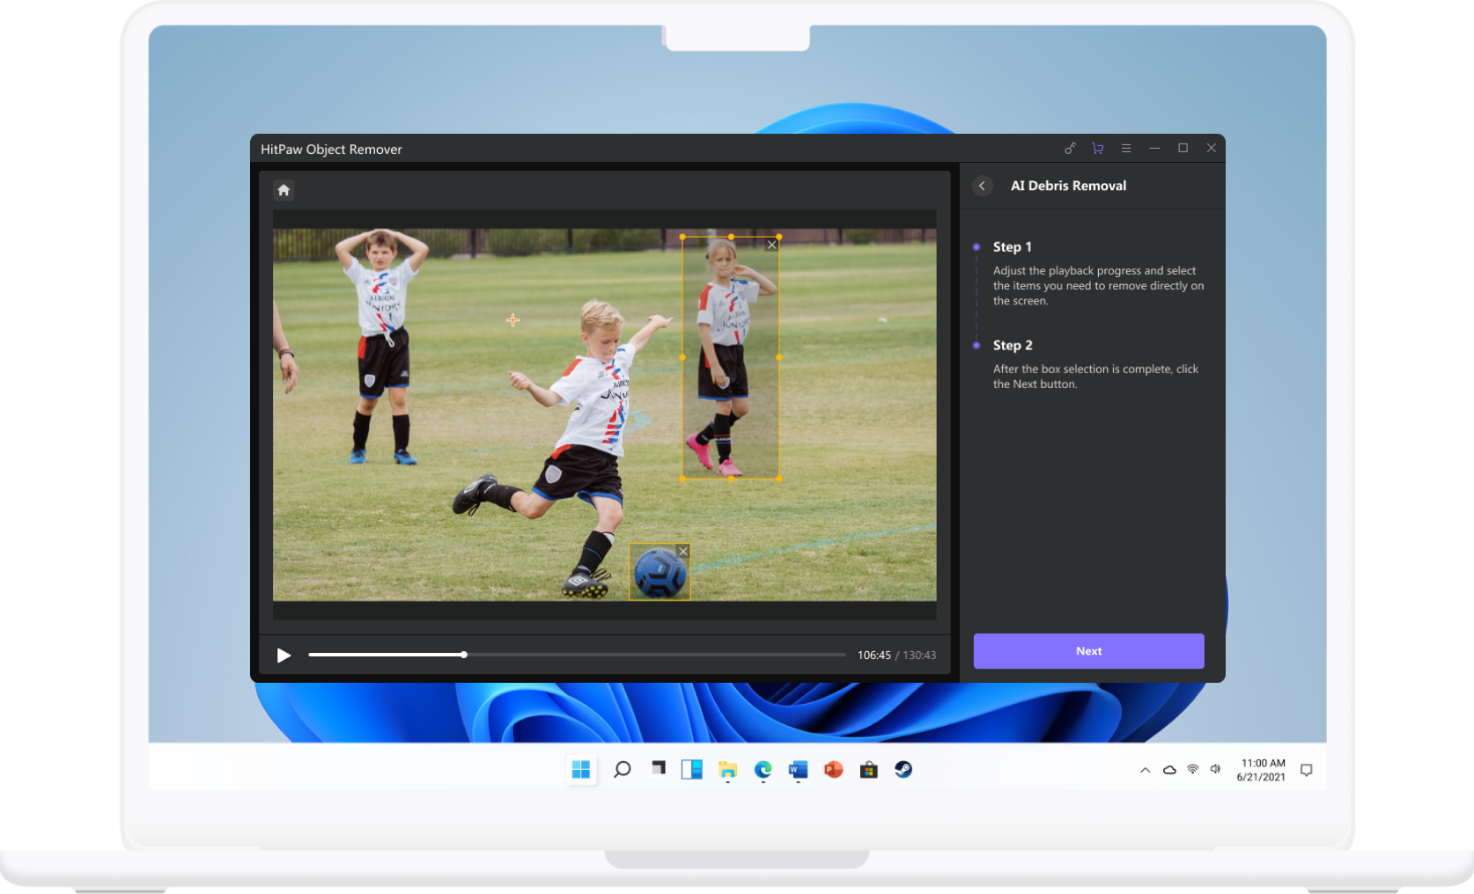Maximize the HitPaw window
Screen dimensions: 1474x894
(1183, 149)
